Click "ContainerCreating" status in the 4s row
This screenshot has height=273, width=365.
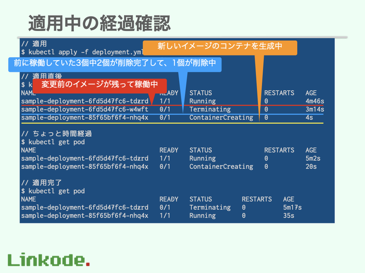pos(221,118)
